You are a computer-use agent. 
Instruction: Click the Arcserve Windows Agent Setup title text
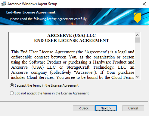pos(32,4)
